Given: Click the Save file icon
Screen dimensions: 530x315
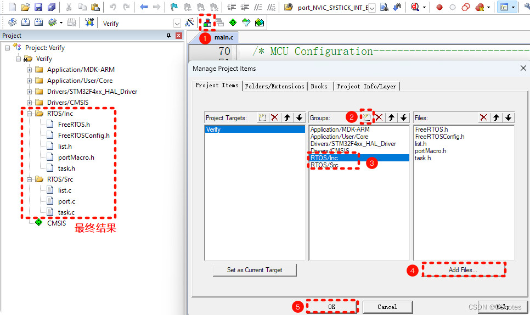Looking at the screenshot, I should (38, 7).
